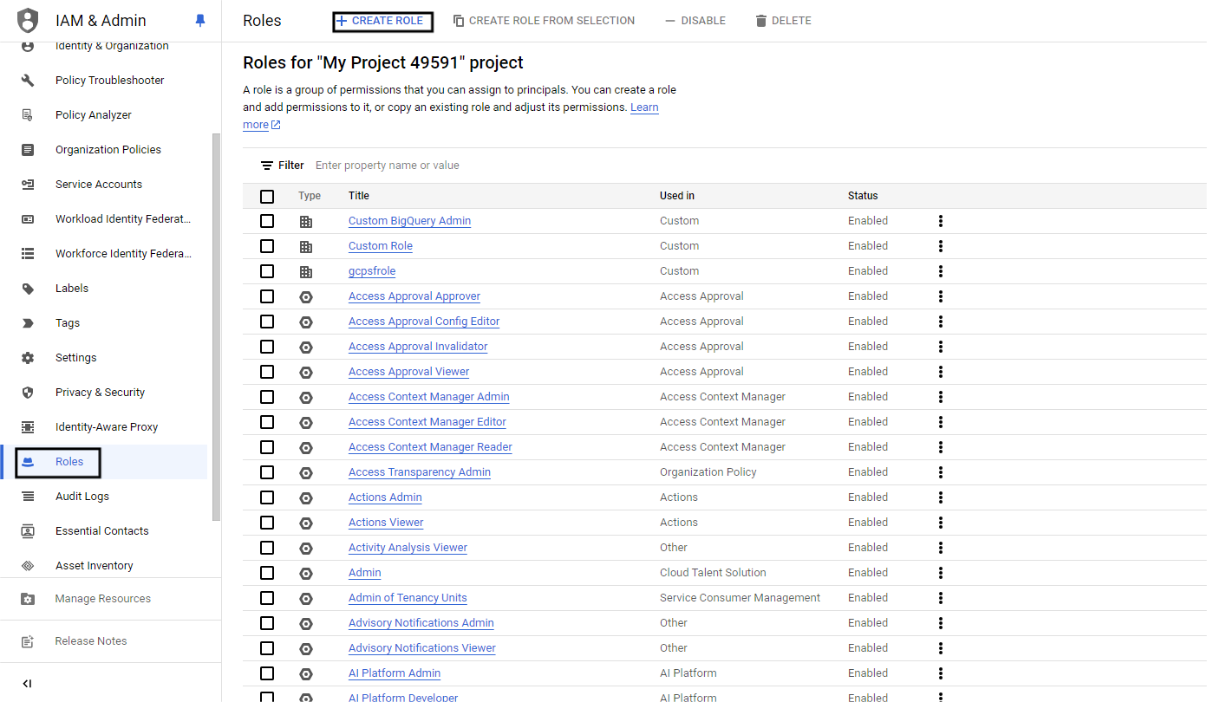Open the Actions Viewer role link
The height and width of the screenshot is (702, 1207).
click(386, 523)
